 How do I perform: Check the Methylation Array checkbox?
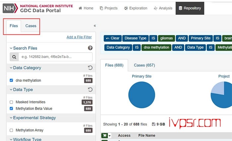coord(11,130)
